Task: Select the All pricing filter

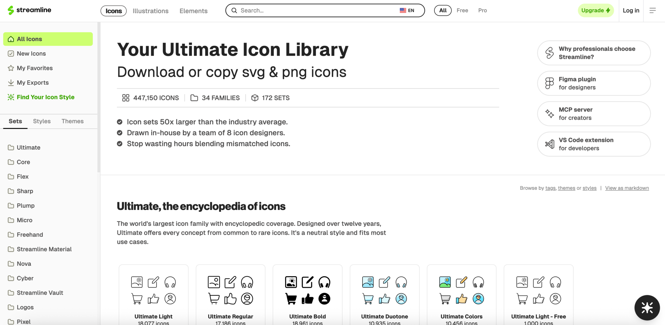Action: (443, 10)
